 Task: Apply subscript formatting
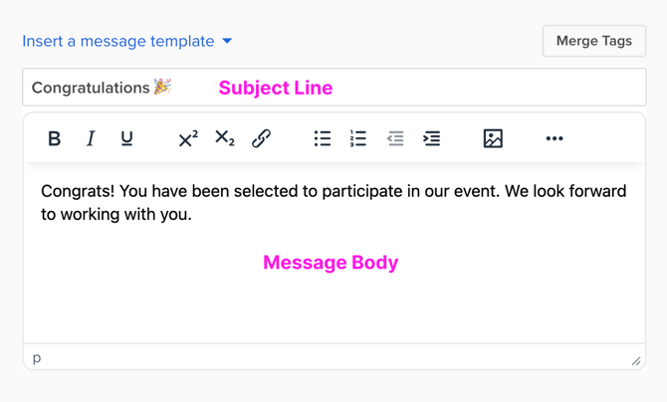coord(225,139)
